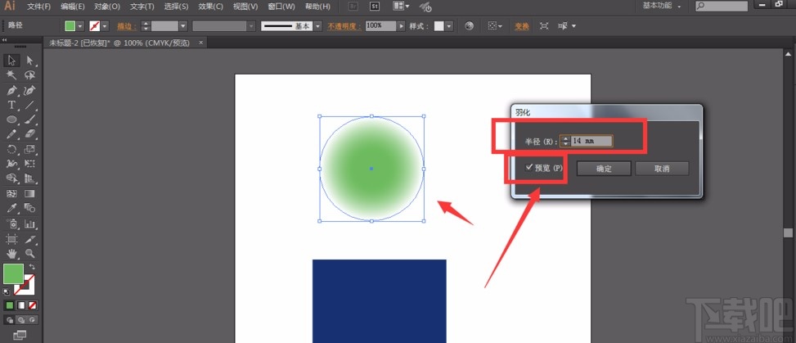Image resolution: width=796 pixels, height=343 pixels.
Task: Reset to default fill and stroke
Action: pyautogui.click(x=6, y=291)
